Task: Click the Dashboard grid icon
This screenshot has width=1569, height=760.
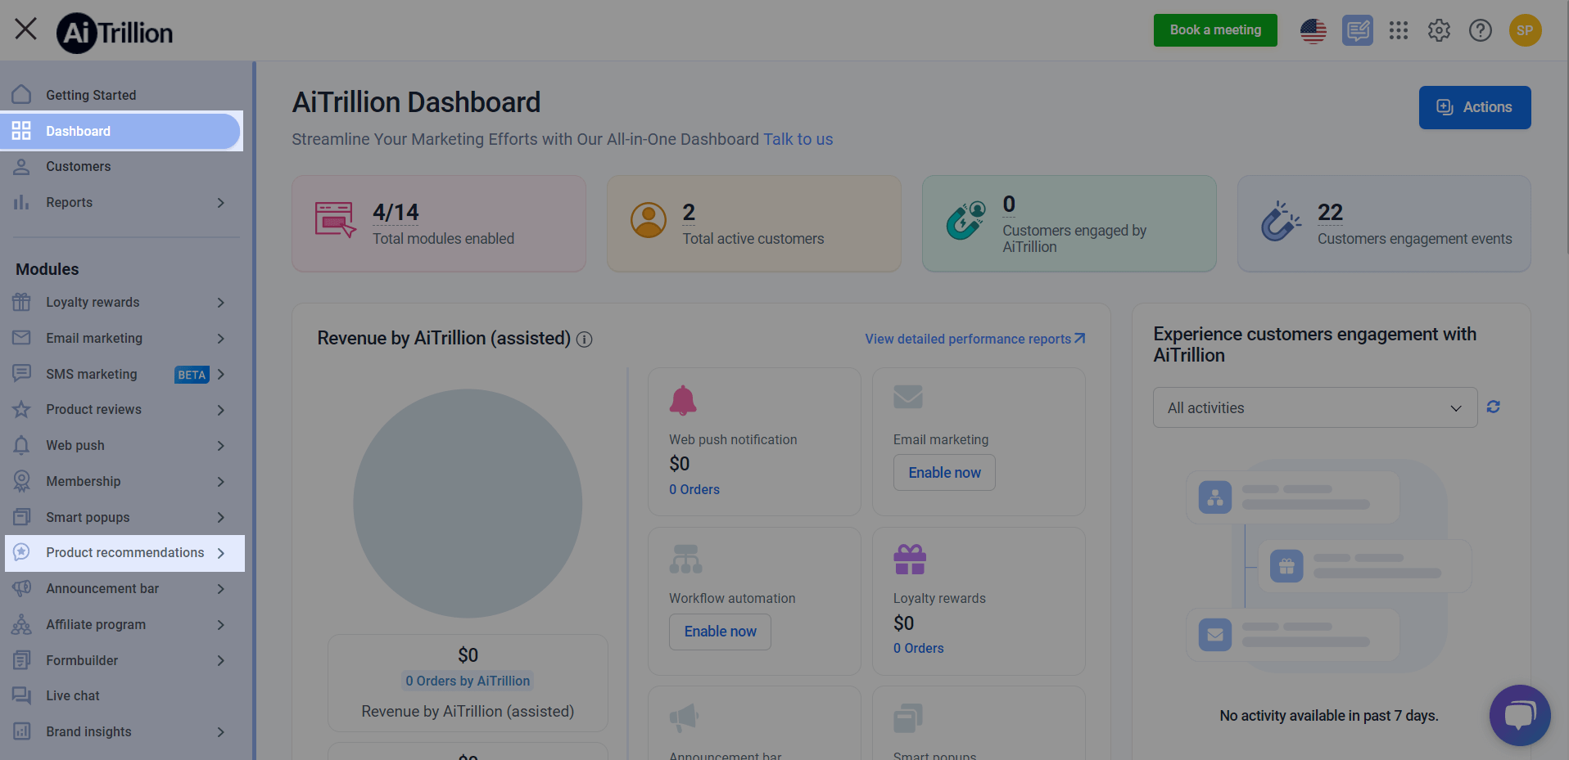Action: pos(22,131)
